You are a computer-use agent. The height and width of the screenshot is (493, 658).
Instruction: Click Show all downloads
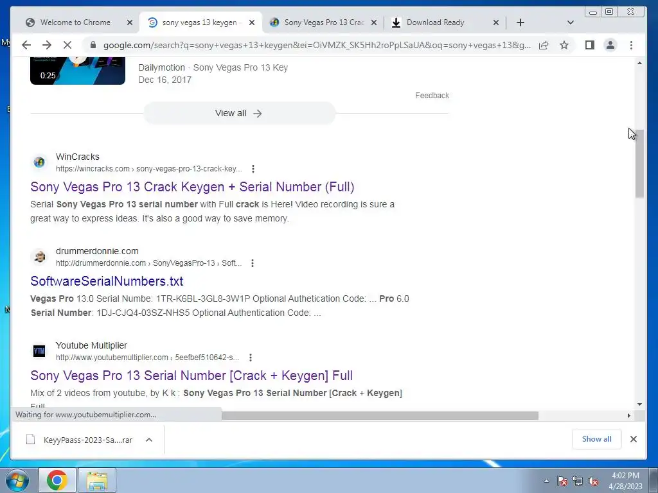pos(596,439)
